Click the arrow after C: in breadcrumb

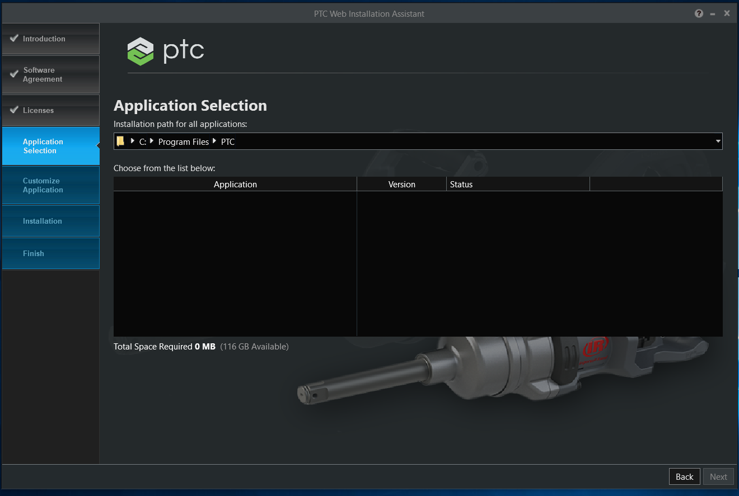pos(150,141)
